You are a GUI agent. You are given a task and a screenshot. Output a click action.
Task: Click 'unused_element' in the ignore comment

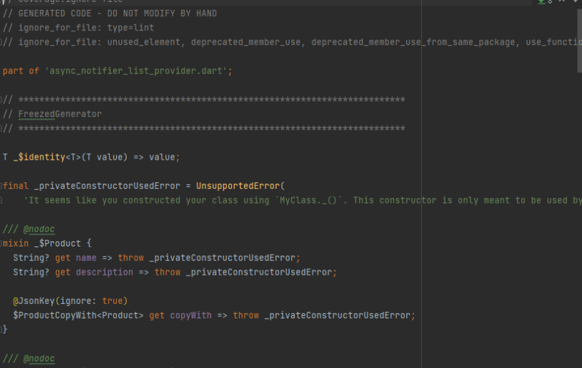[144, 42]
